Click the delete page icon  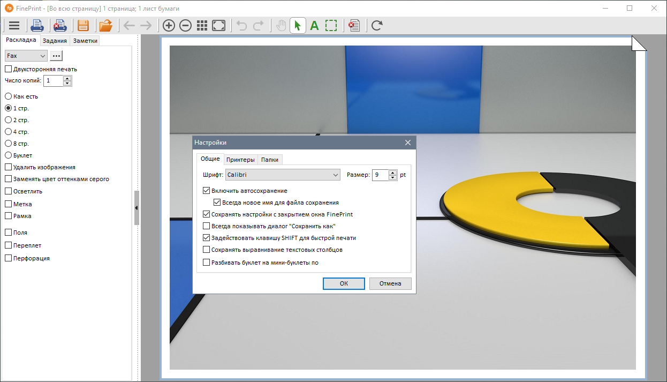[354, 25]
